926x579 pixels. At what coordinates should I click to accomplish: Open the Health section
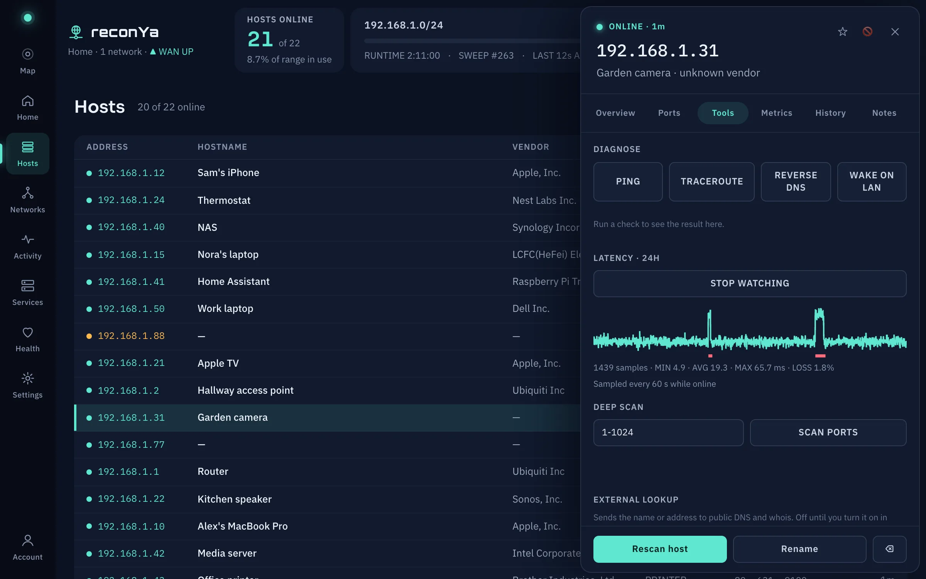coord(27,339)
